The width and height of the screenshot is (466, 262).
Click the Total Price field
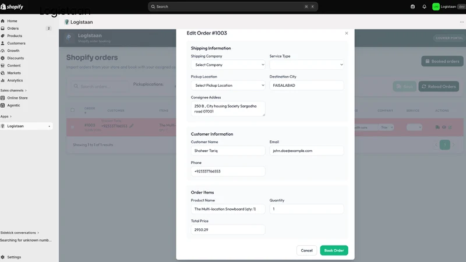(228, 229)
